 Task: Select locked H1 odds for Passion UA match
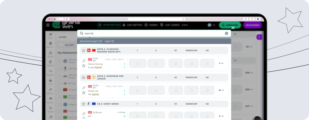pyautogui.click(x=176, y=90)
